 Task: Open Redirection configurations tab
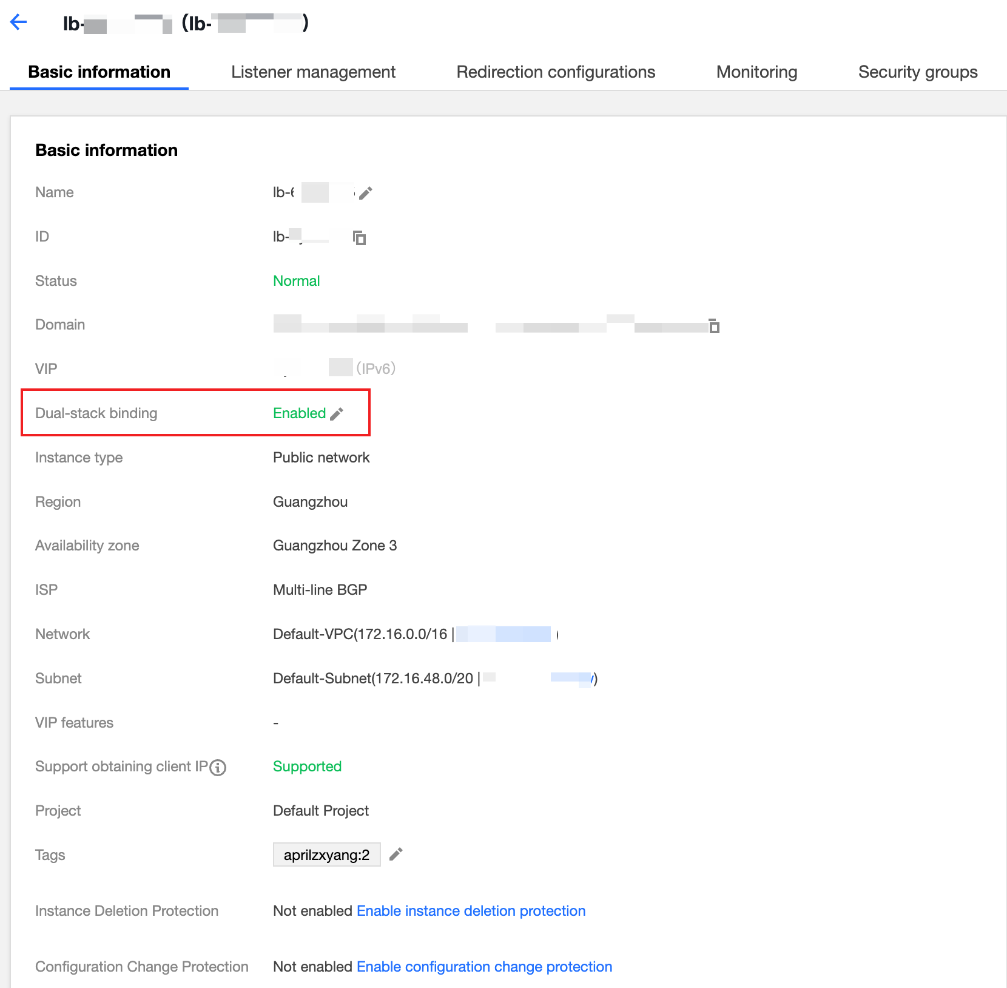point(556,72)
